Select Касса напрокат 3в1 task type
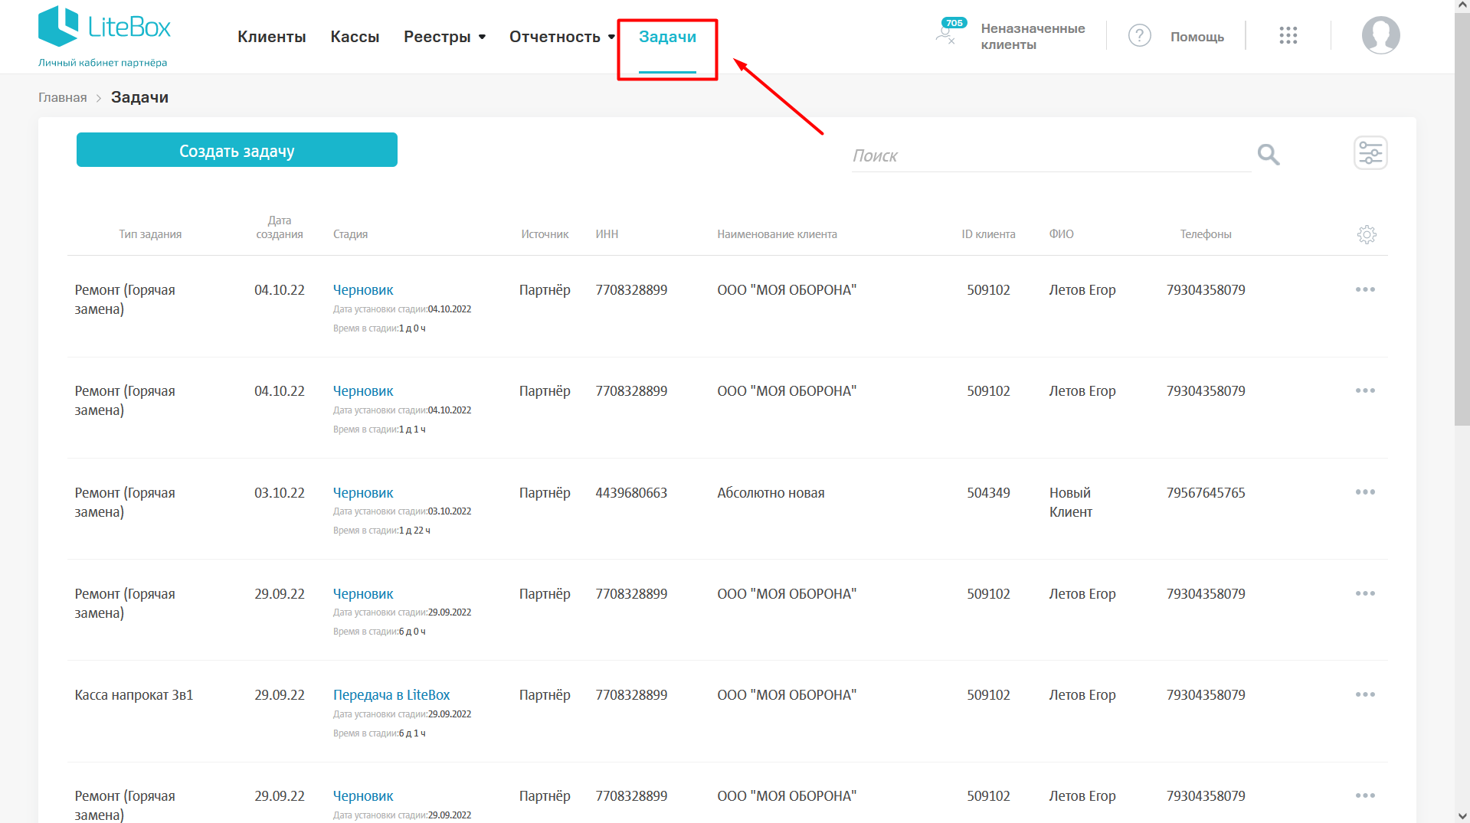The image size is (1470, 823). coord(134,695)
